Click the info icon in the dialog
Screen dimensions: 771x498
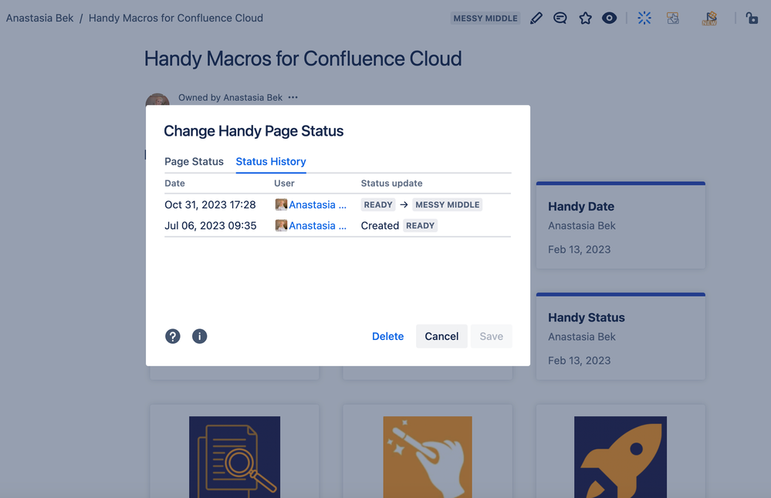(x=199, y=336)
